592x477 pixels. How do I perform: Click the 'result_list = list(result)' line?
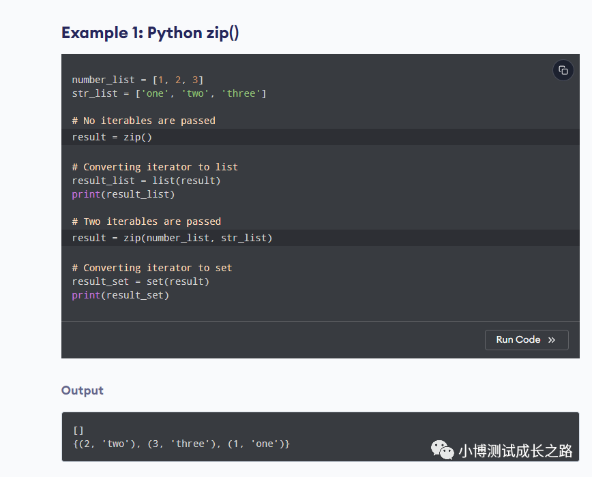tap(146, 181)
